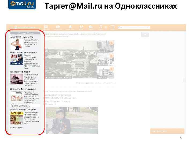Click Odnoklassniki logo in navbar
This screenshot has height=145, width=193.
coord(25,27)
